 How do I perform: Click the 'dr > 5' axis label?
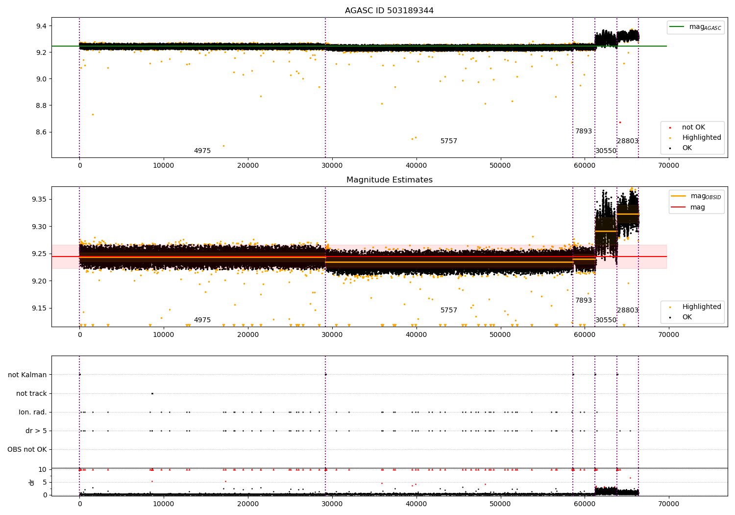pyautogui.click(x=36, y=431)
